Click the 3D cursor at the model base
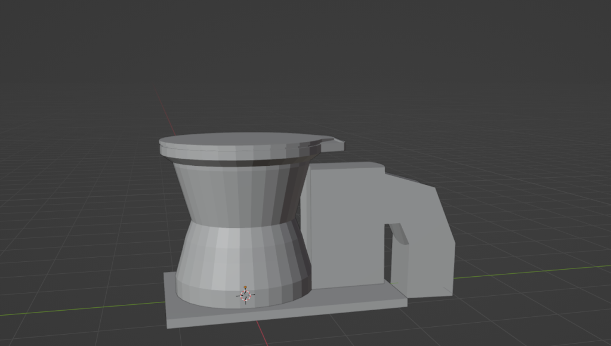This screenshot has height=346, width=611. [245, 294]
